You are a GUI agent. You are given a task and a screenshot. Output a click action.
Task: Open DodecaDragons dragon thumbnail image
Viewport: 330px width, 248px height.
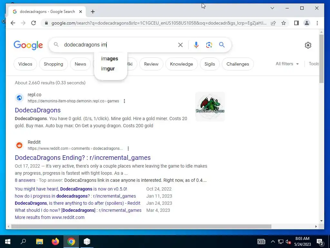210,107
